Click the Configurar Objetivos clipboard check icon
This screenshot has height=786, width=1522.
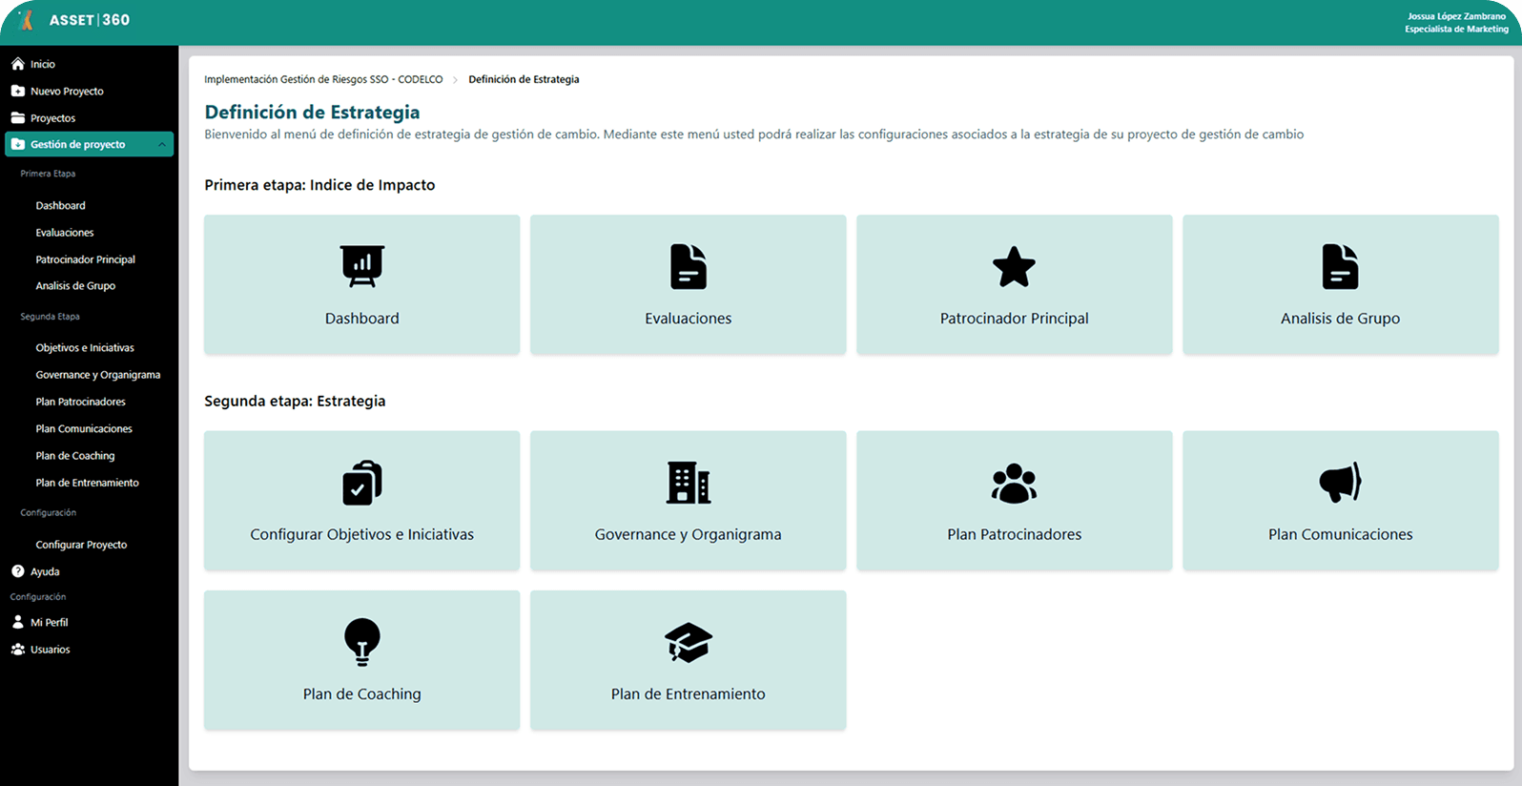362,483
